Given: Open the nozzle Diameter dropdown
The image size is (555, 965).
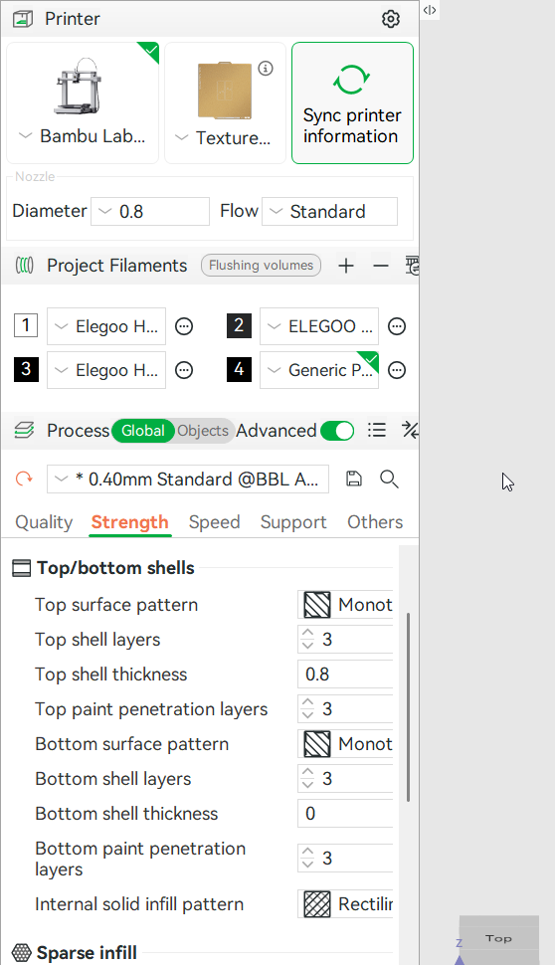Looking at the screenshot, I should click(150, 212).
